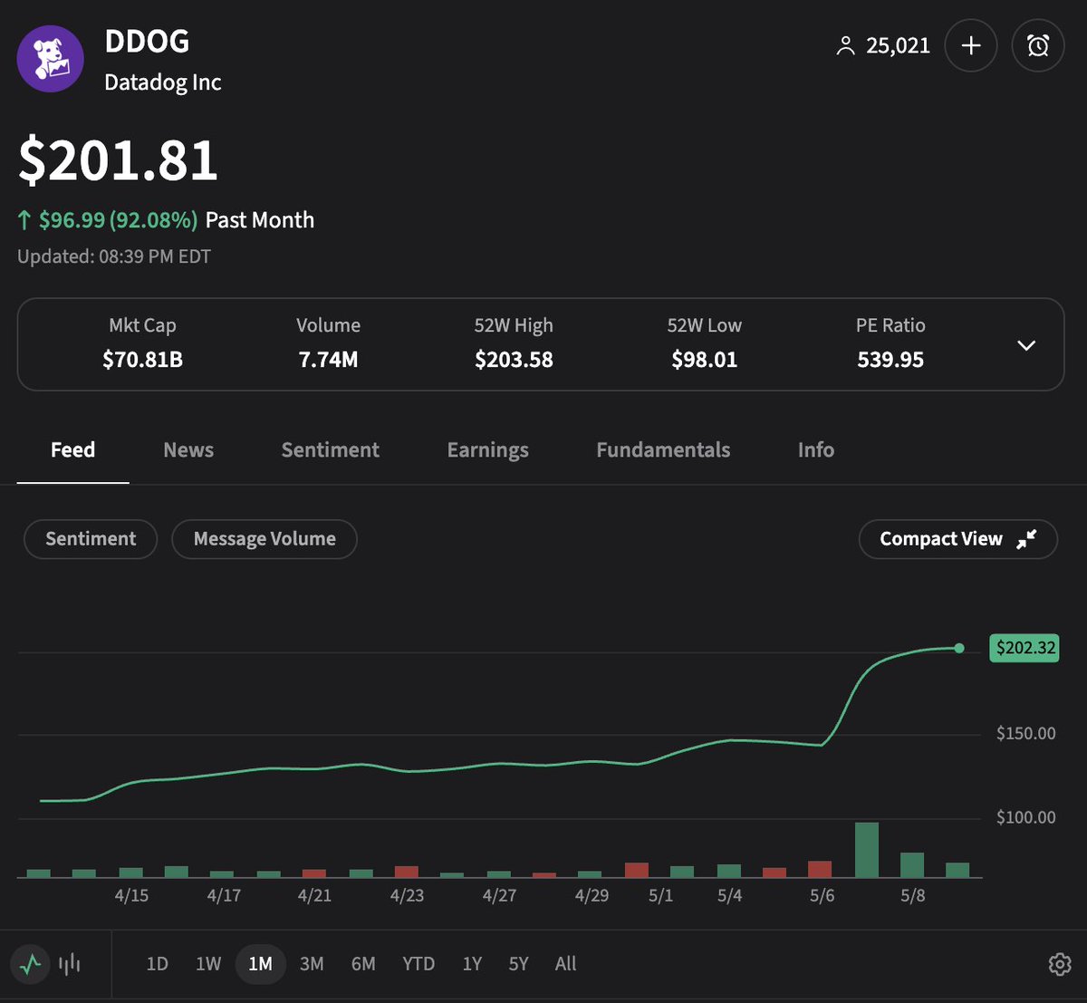Switch to candlestick chart icon

pyautogui.click(x=70, y=964)
